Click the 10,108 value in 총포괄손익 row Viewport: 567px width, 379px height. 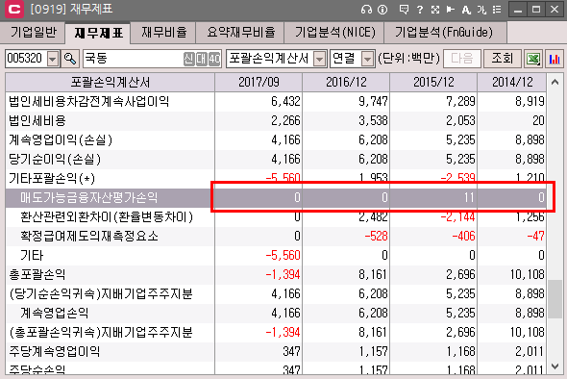(528, 274)
